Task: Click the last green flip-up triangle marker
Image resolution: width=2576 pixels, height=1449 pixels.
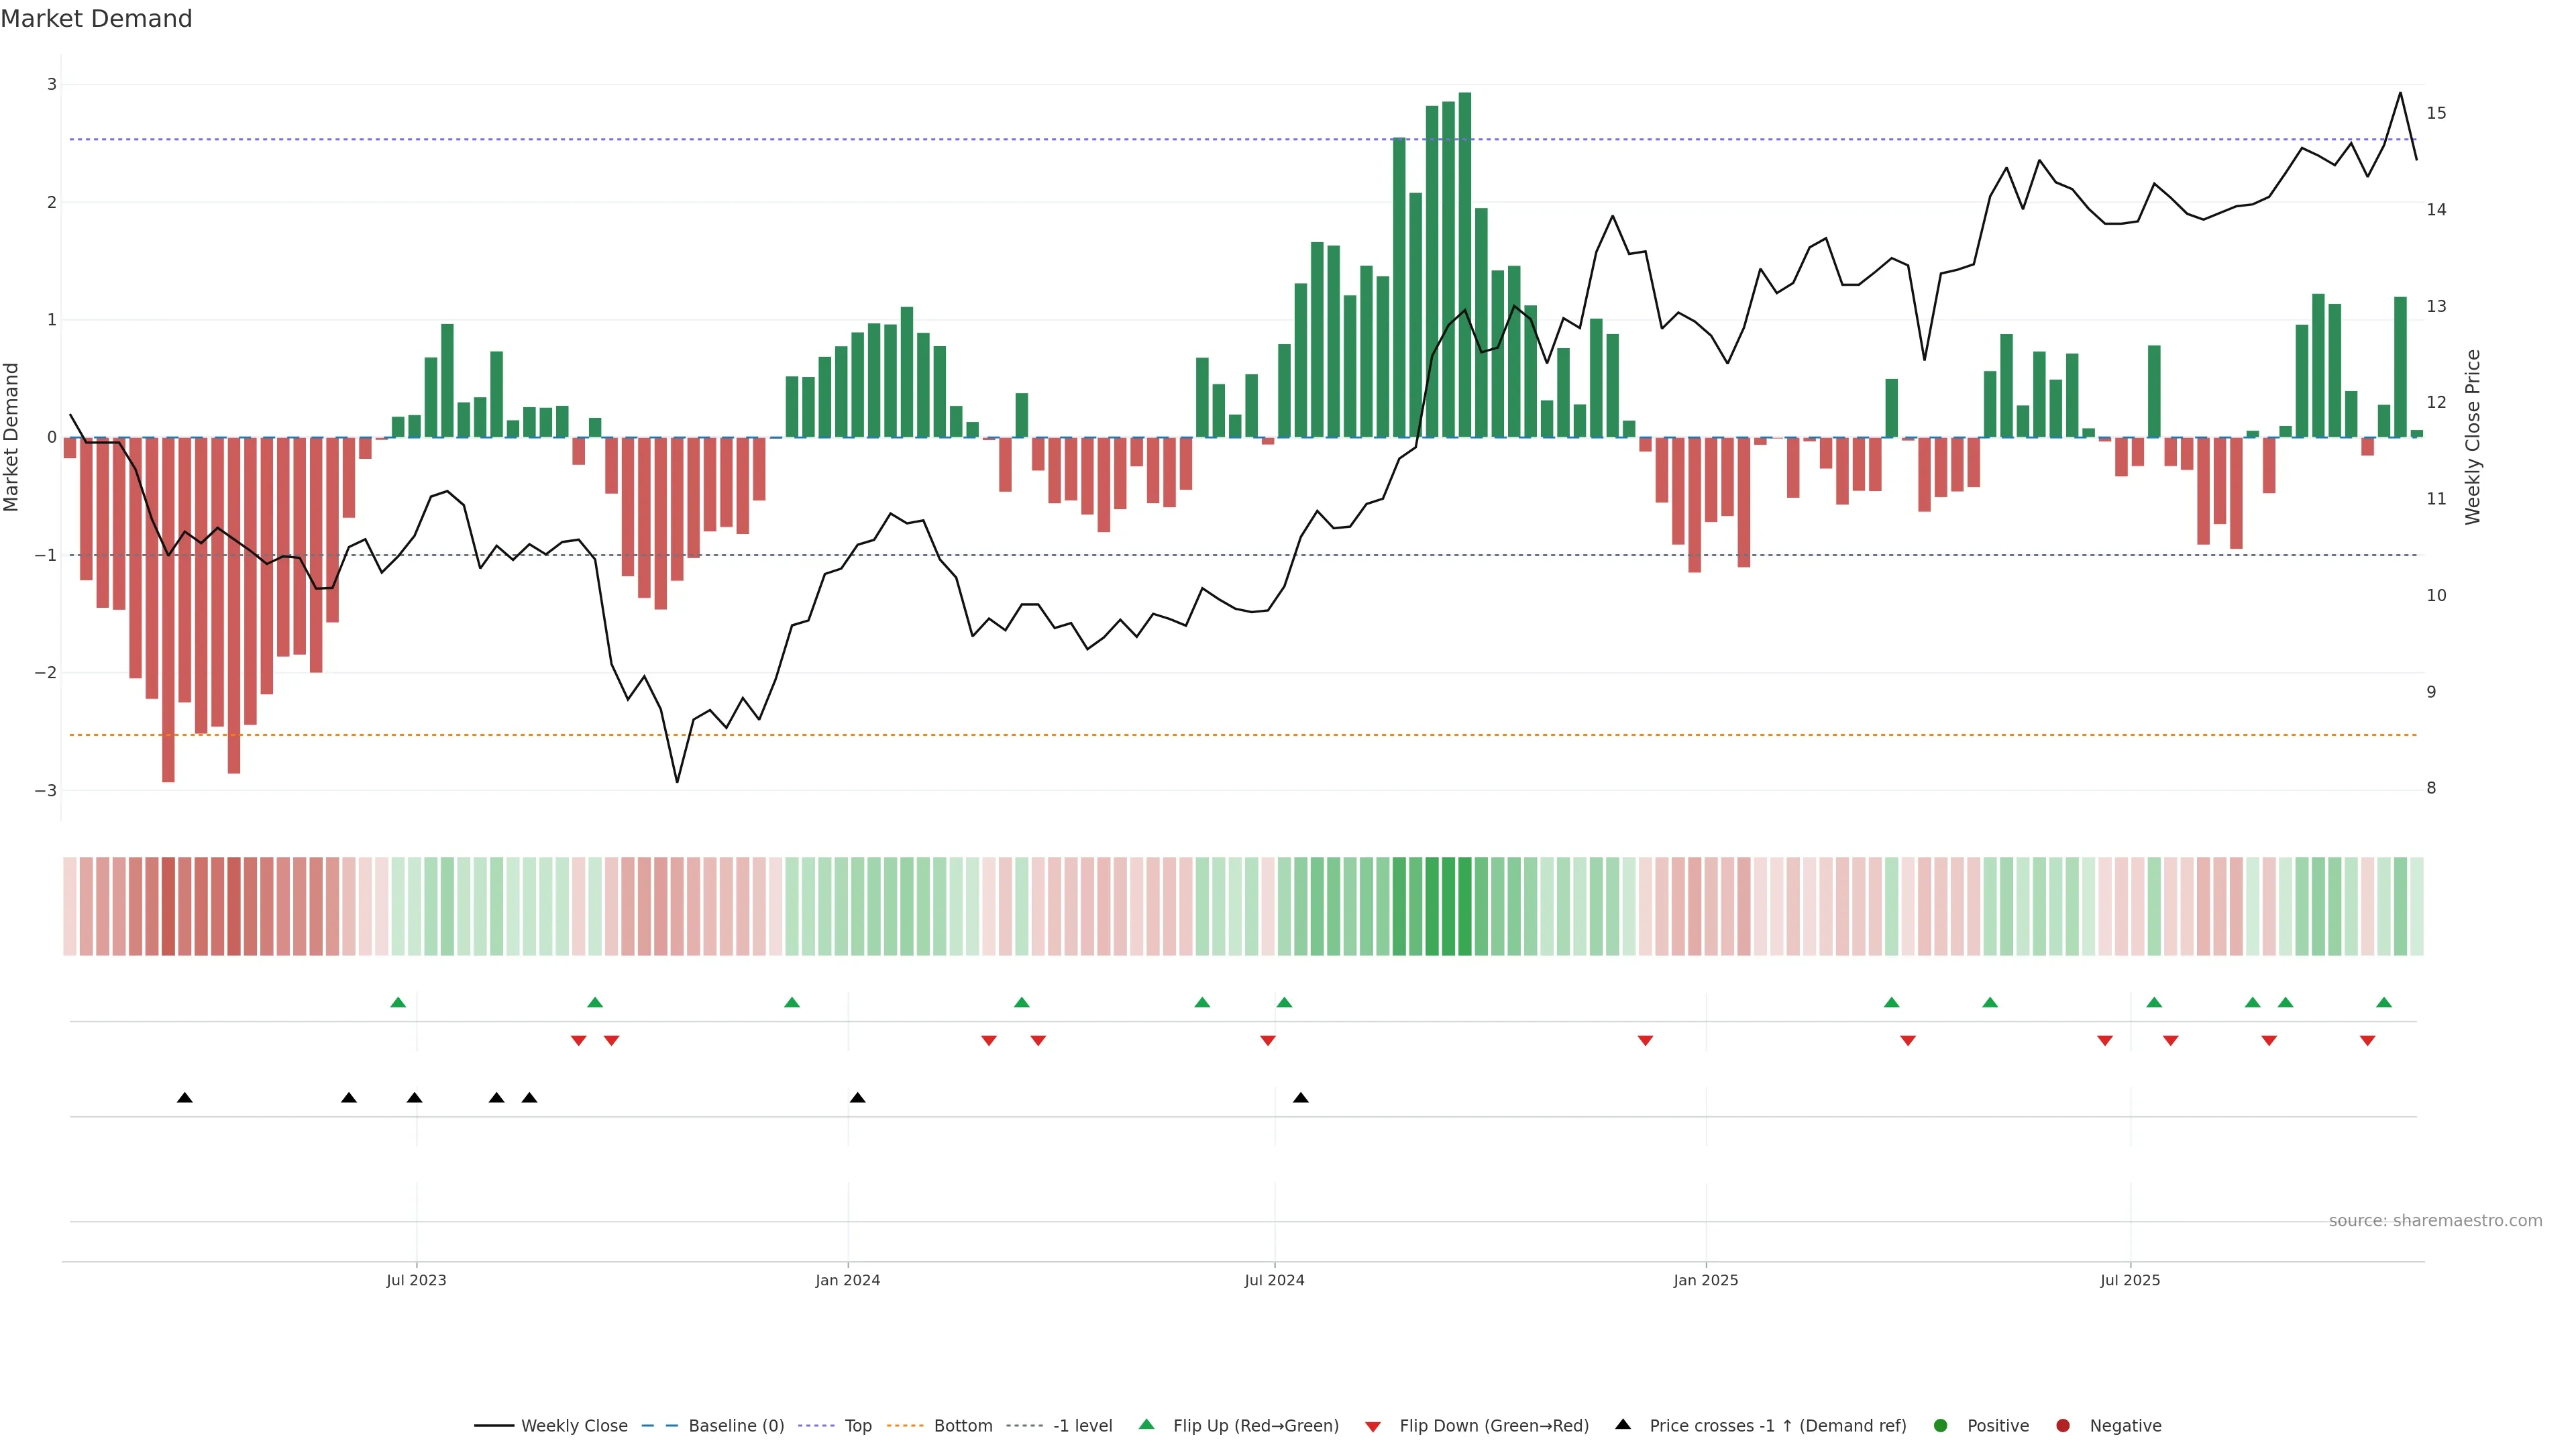Action: click(x=2384, y=1003)
